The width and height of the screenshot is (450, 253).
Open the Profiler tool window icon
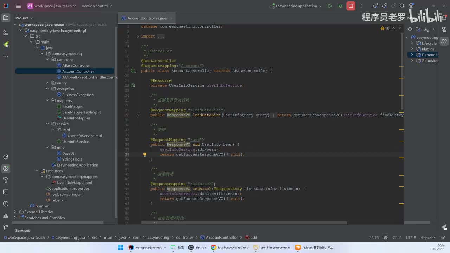coord(6,157)
